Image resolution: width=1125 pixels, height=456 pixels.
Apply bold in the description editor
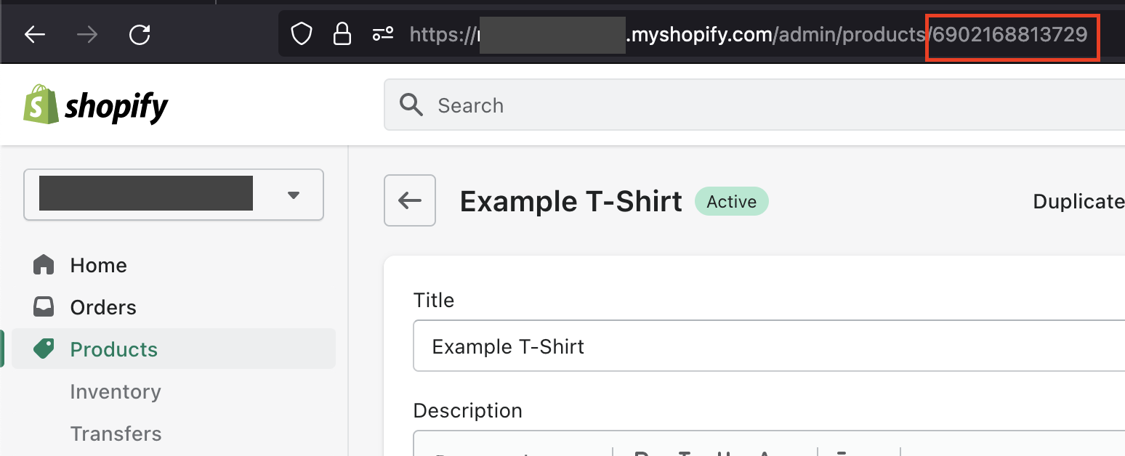click(x=640, y=454)
